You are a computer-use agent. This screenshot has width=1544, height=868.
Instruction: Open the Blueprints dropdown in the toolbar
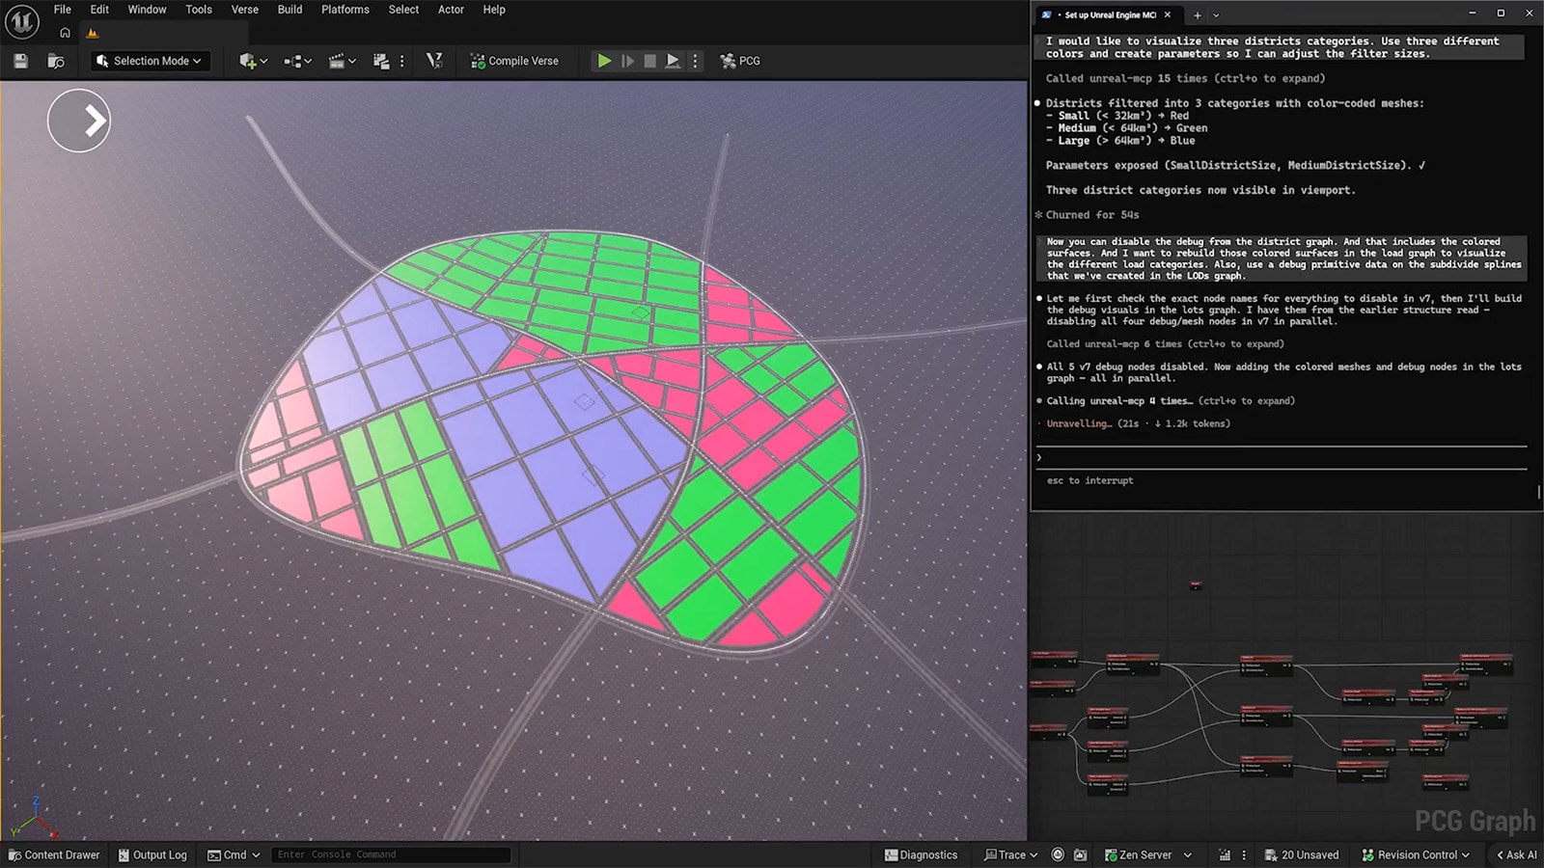tap(297, 61)
